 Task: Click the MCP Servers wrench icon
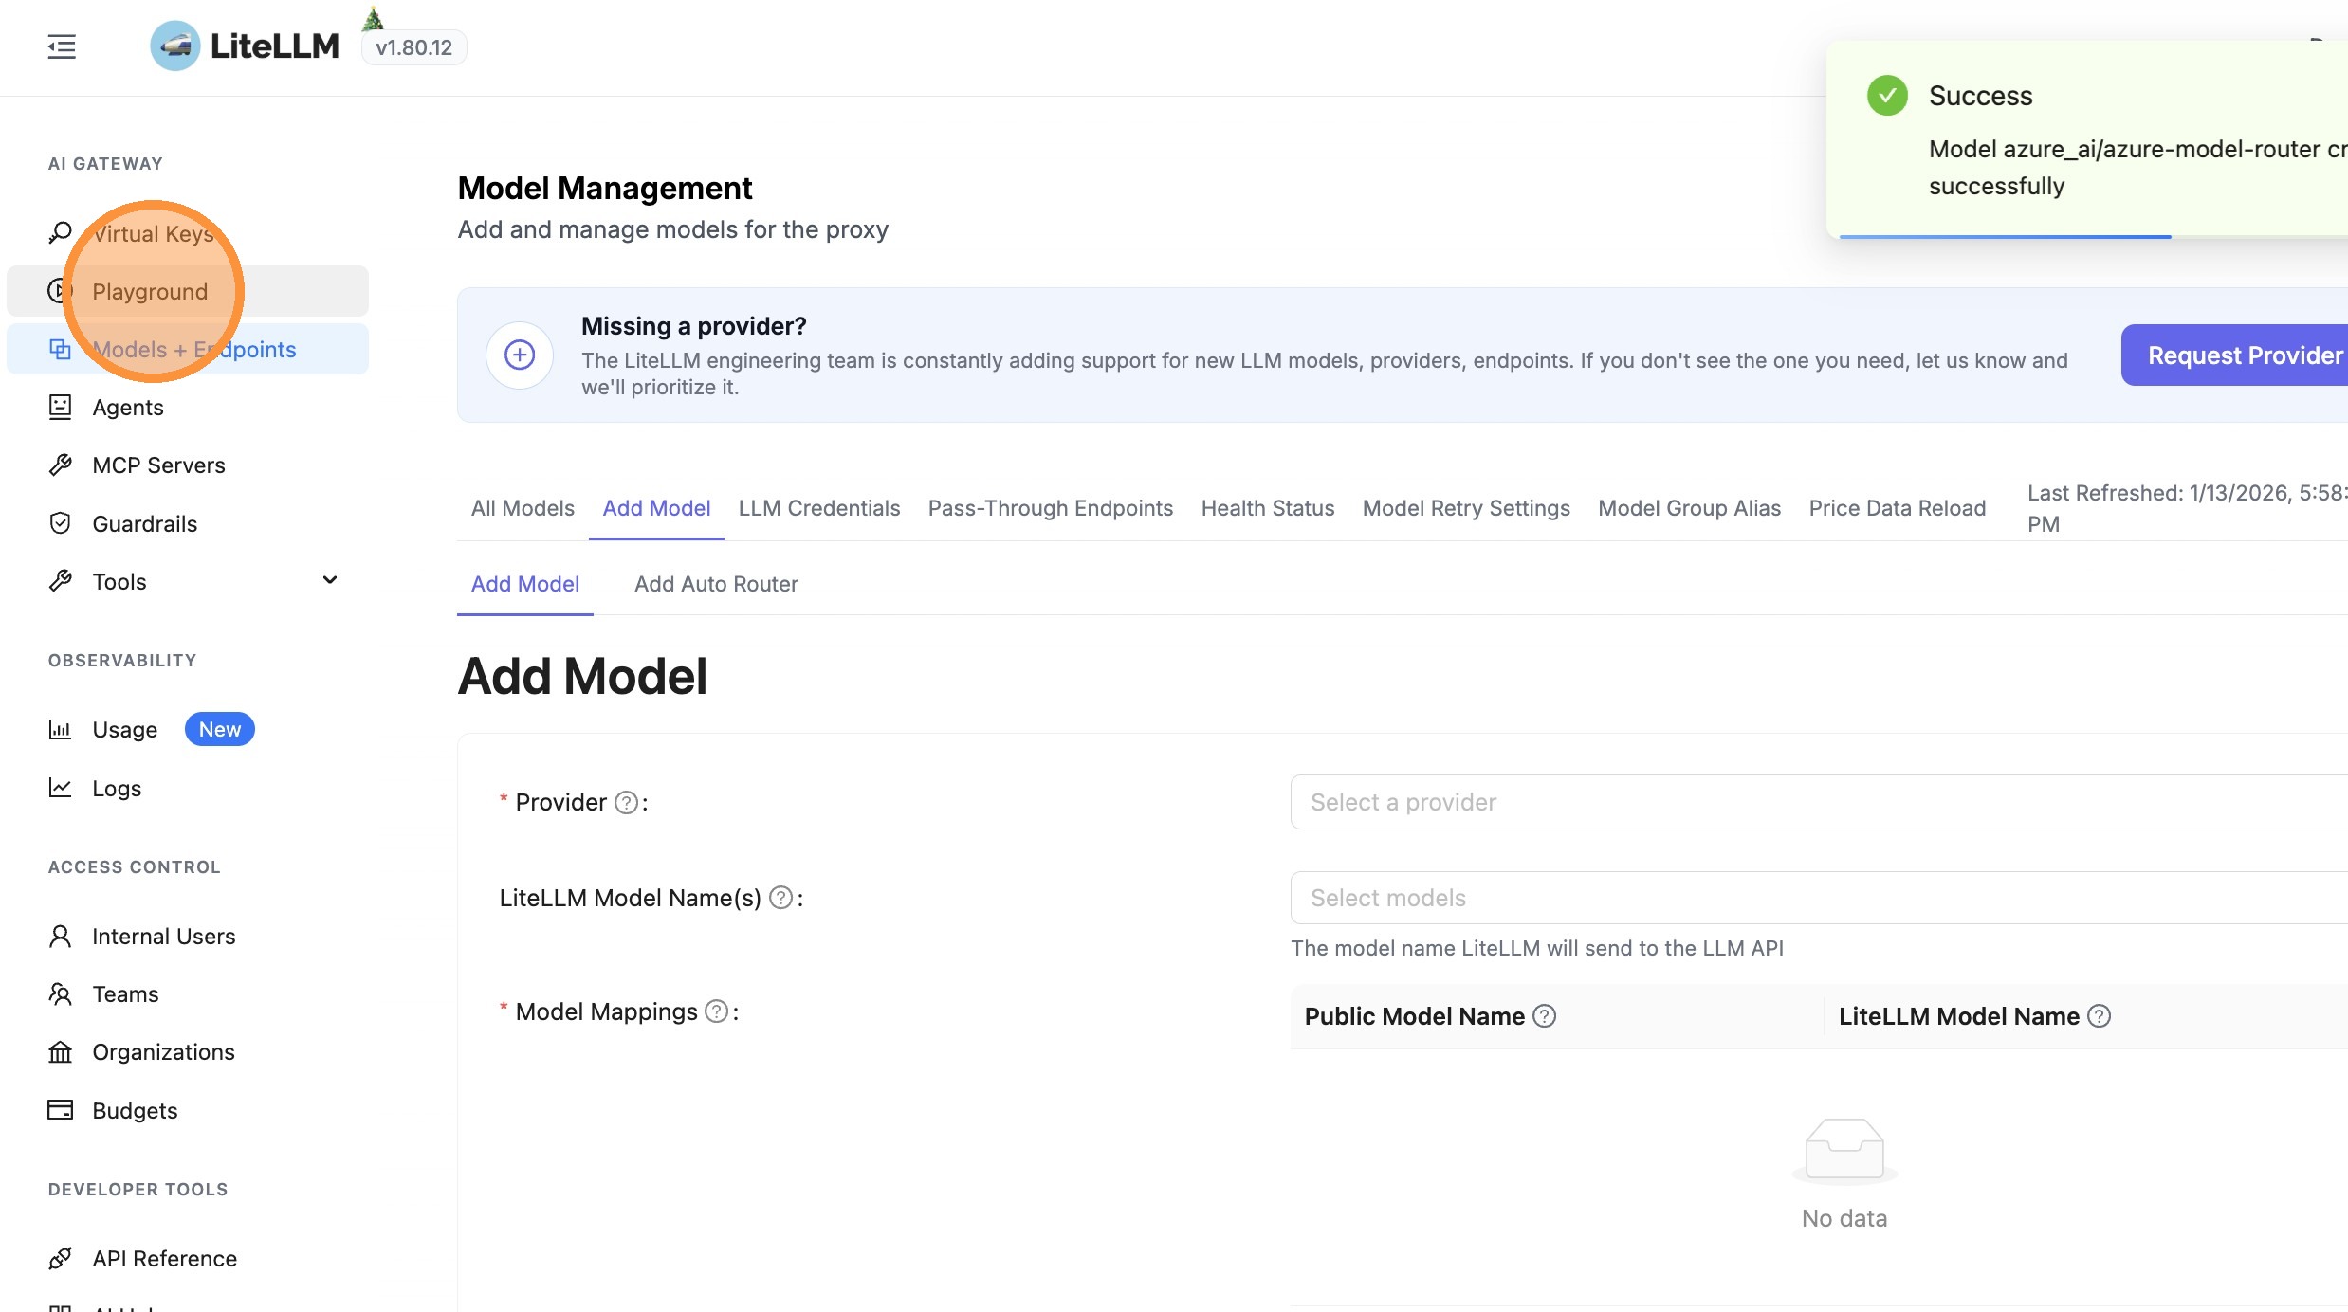(60, 465)
